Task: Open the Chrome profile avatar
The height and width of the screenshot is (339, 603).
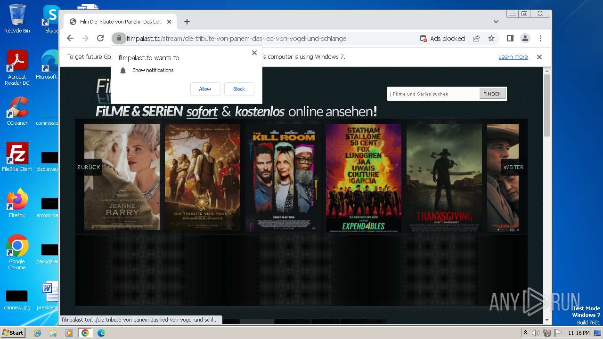Action: click(525, 38)
